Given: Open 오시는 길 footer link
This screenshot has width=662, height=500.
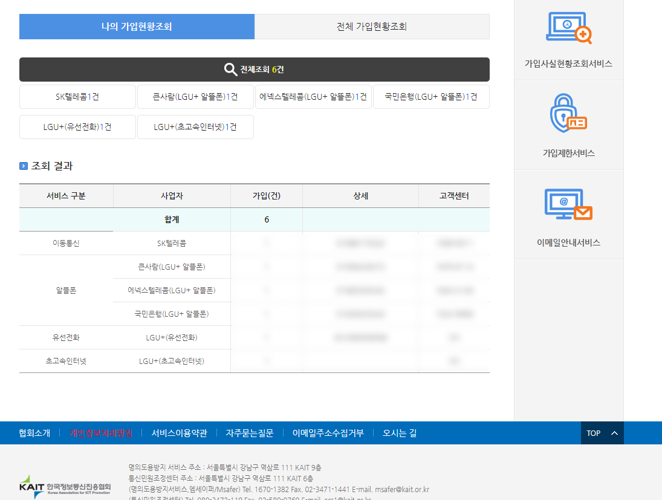Looking at the screenshot, I should tap(400, 433).
